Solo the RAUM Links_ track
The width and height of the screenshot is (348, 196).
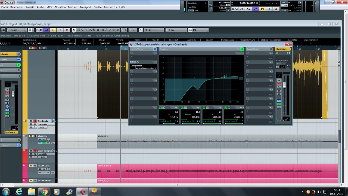pyautogui.click(x=35, y=166)
